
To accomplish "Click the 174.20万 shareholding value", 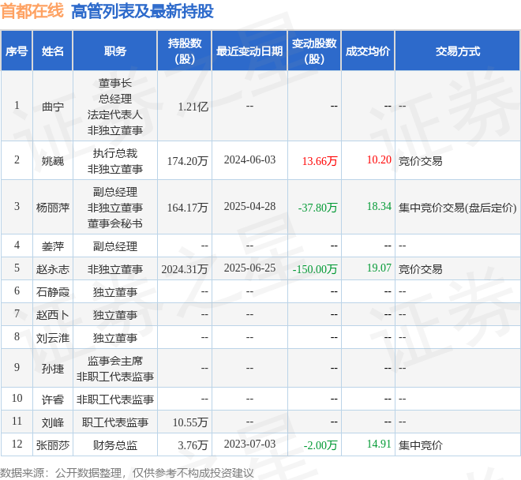I will point(187,161).
